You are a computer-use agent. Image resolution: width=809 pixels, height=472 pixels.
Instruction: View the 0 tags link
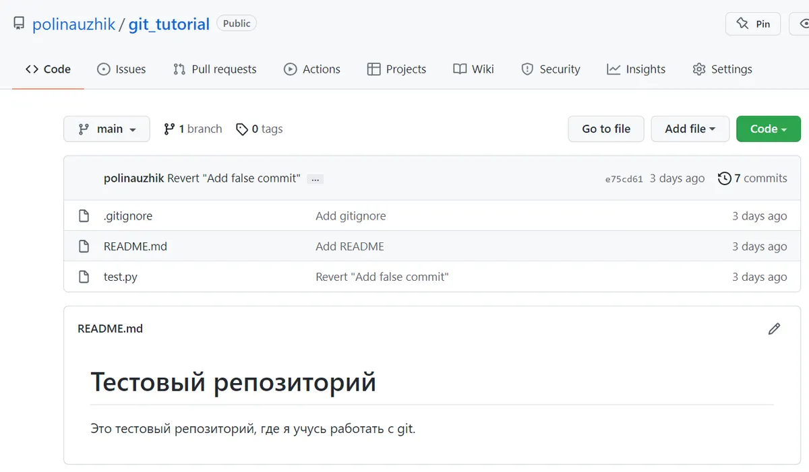260,129
